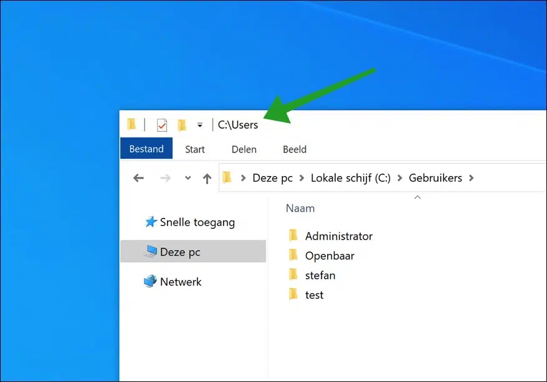Select Netwerk in the navigation pane
Viewport: 547px width, 382px height.
tap(181, 281)
